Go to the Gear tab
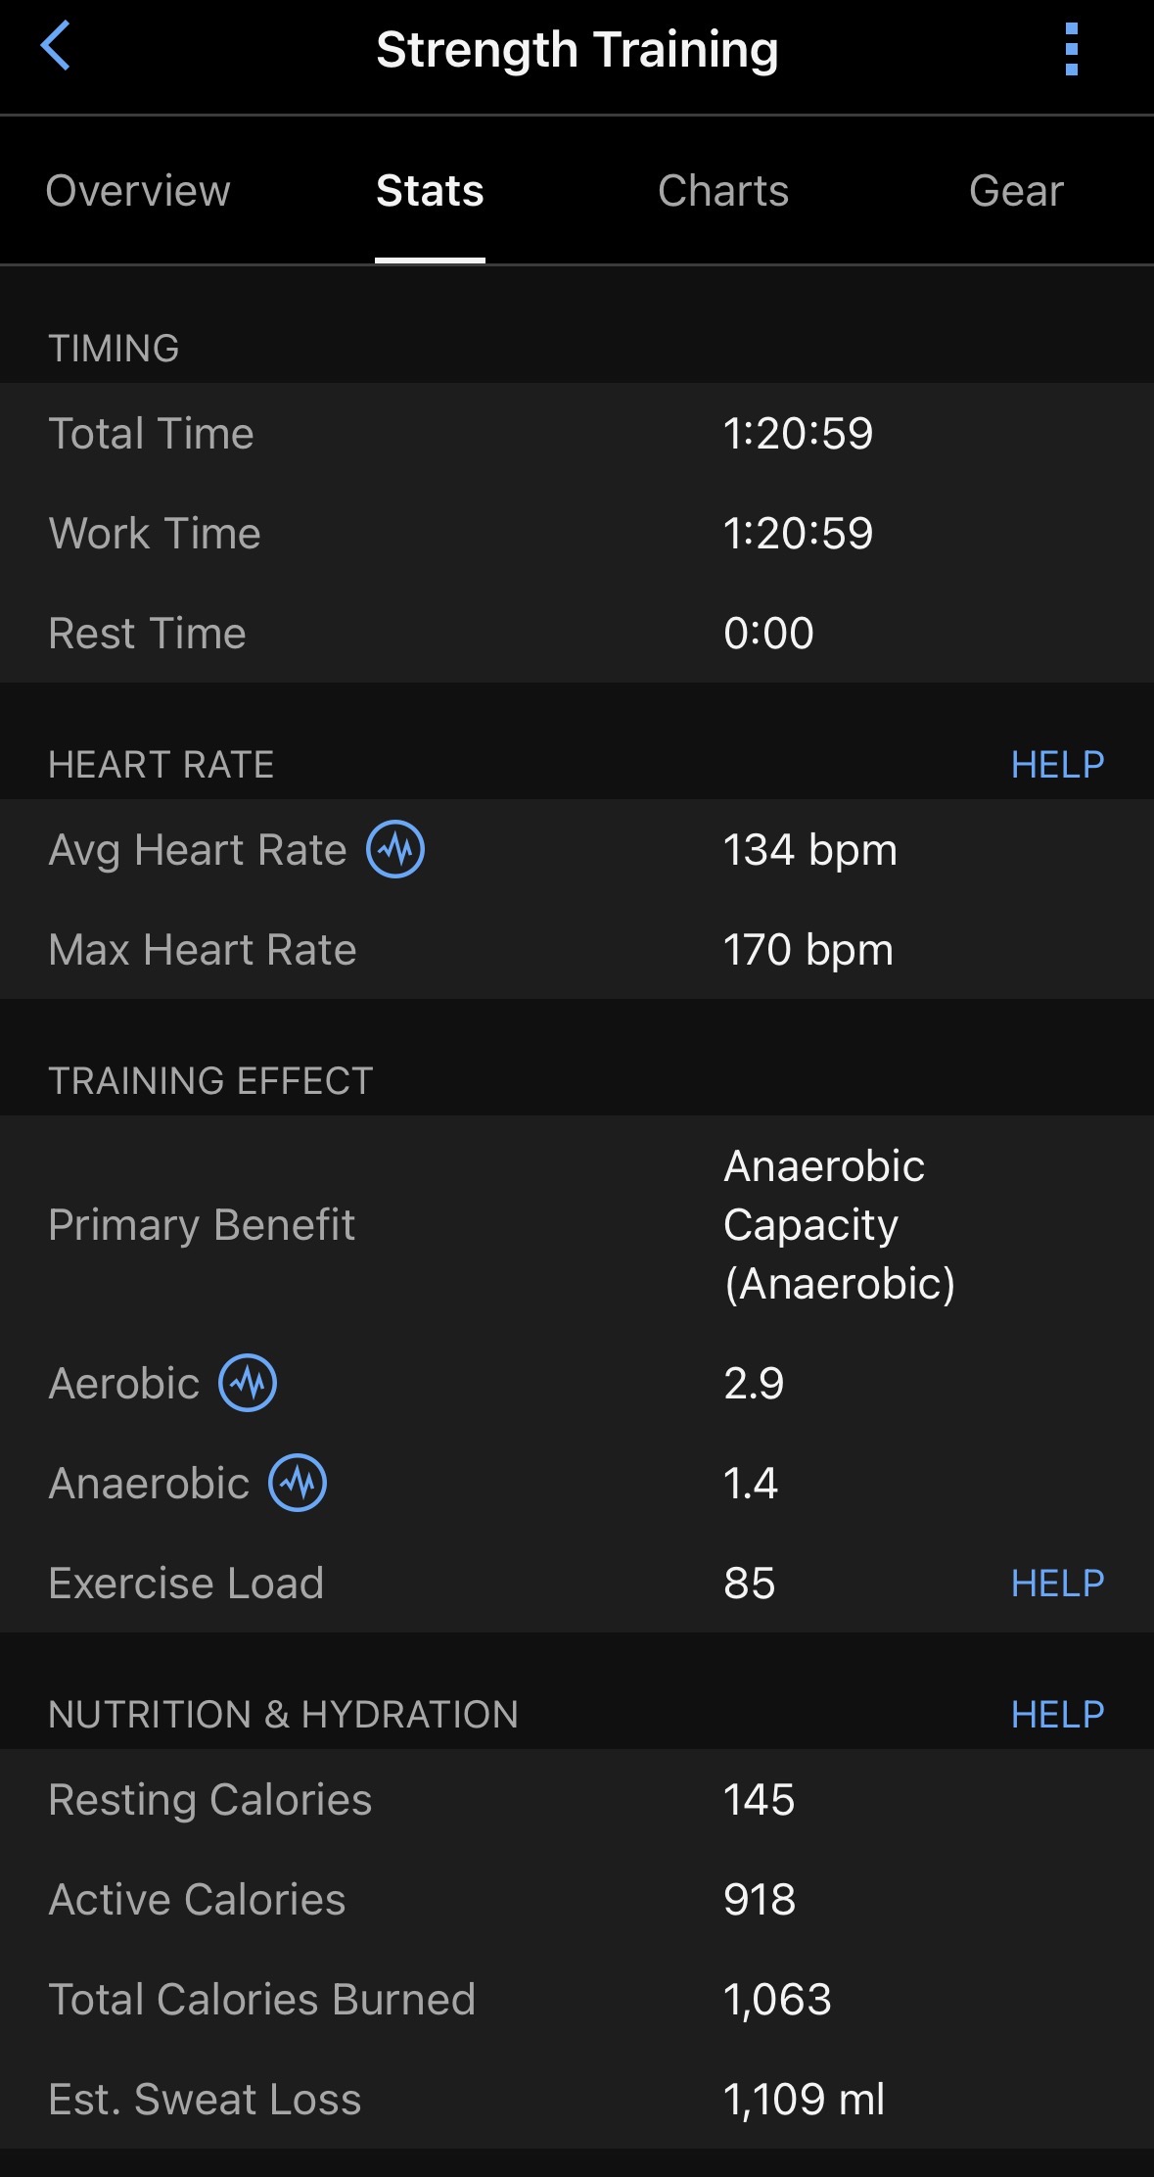Viewport: 1154px width, 2177px height. click(1016, 191)
